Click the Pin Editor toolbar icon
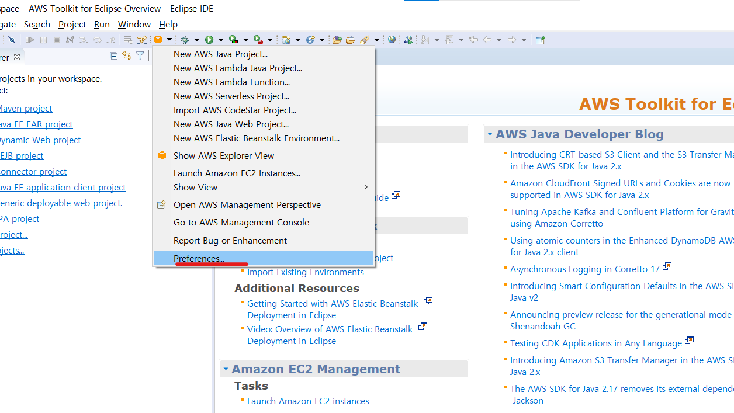This screenshot has height=413, width=734. point(540,40)
